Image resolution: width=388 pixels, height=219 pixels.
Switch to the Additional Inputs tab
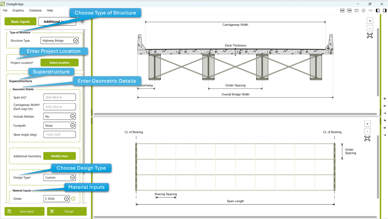57,21
